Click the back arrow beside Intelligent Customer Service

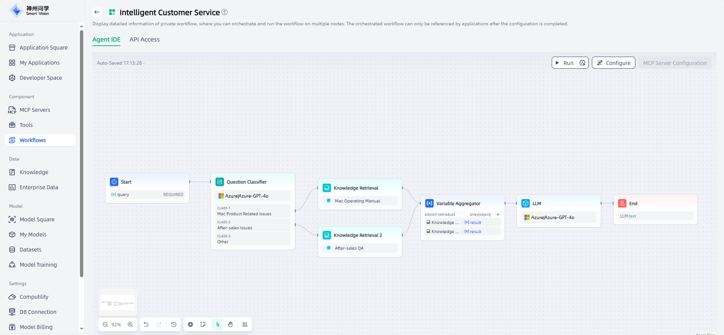pyautogui.click(x=97, y=12)
